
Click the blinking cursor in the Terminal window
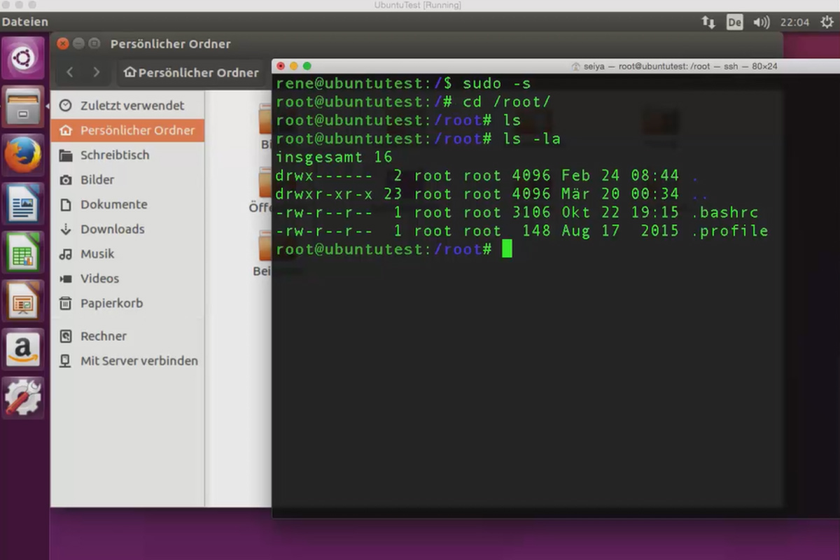[x=506, y=248]
